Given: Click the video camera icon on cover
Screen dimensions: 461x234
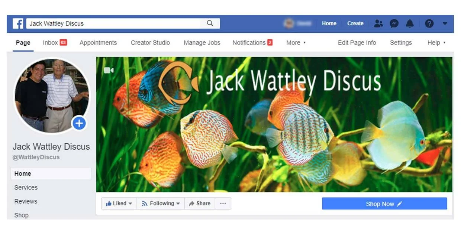Looking at the screenshot, I should pos(109,70).
